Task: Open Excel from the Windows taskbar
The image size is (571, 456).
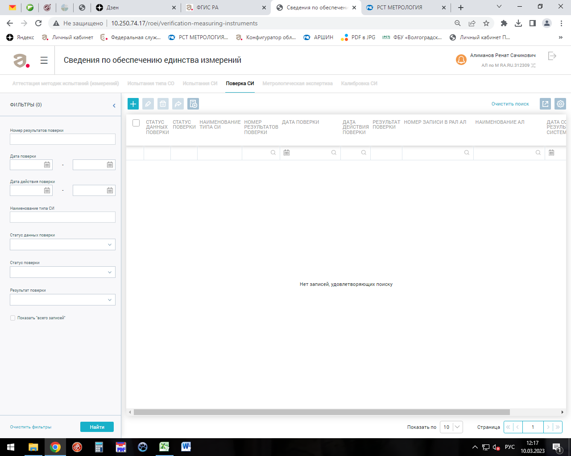Action: click(x=164, y=447)
